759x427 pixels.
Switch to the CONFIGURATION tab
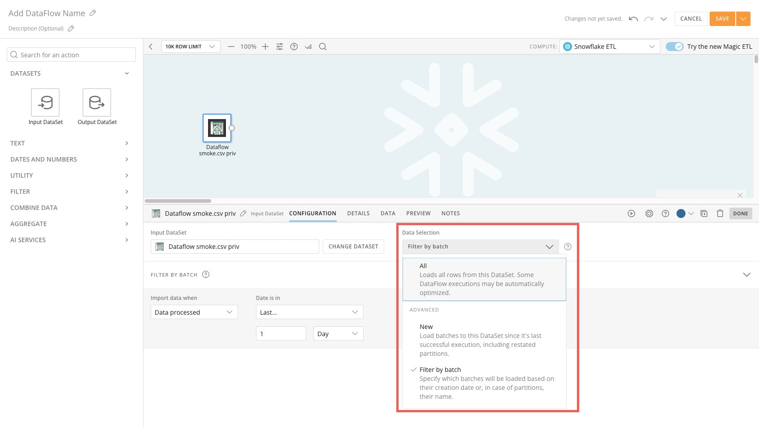[312, 213]
